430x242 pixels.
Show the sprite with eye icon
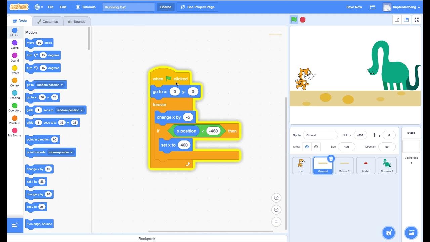[x=307, y=147]
